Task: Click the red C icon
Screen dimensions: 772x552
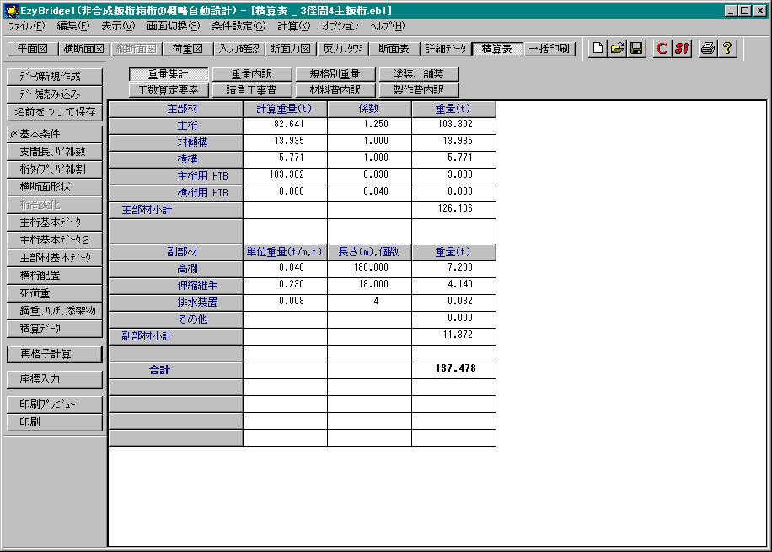Action: tap(662, 48)
